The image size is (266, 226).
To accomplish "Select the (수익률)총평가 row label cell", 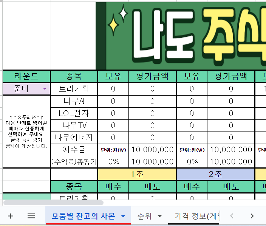I will click(74, 162).
